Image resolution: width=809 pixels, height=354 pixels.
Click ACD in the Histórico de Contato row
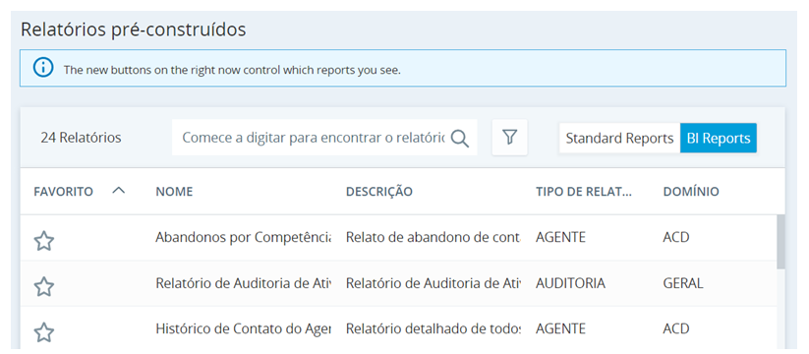tap(676, 328)
